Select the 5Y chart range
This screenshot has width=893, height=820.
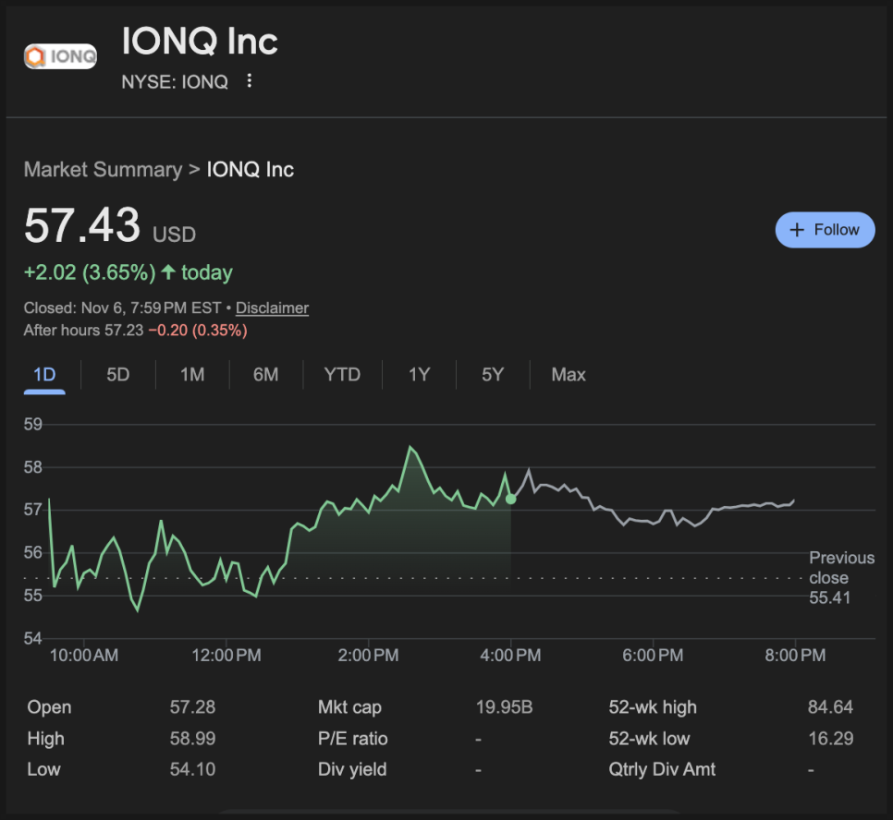(493, 375)
